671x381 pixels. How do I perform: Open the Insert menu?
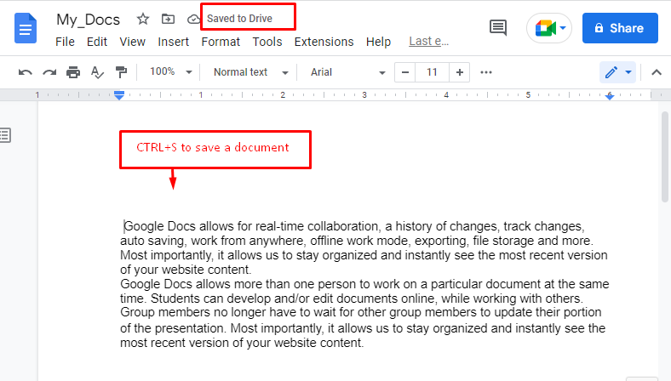click(174, 42)
